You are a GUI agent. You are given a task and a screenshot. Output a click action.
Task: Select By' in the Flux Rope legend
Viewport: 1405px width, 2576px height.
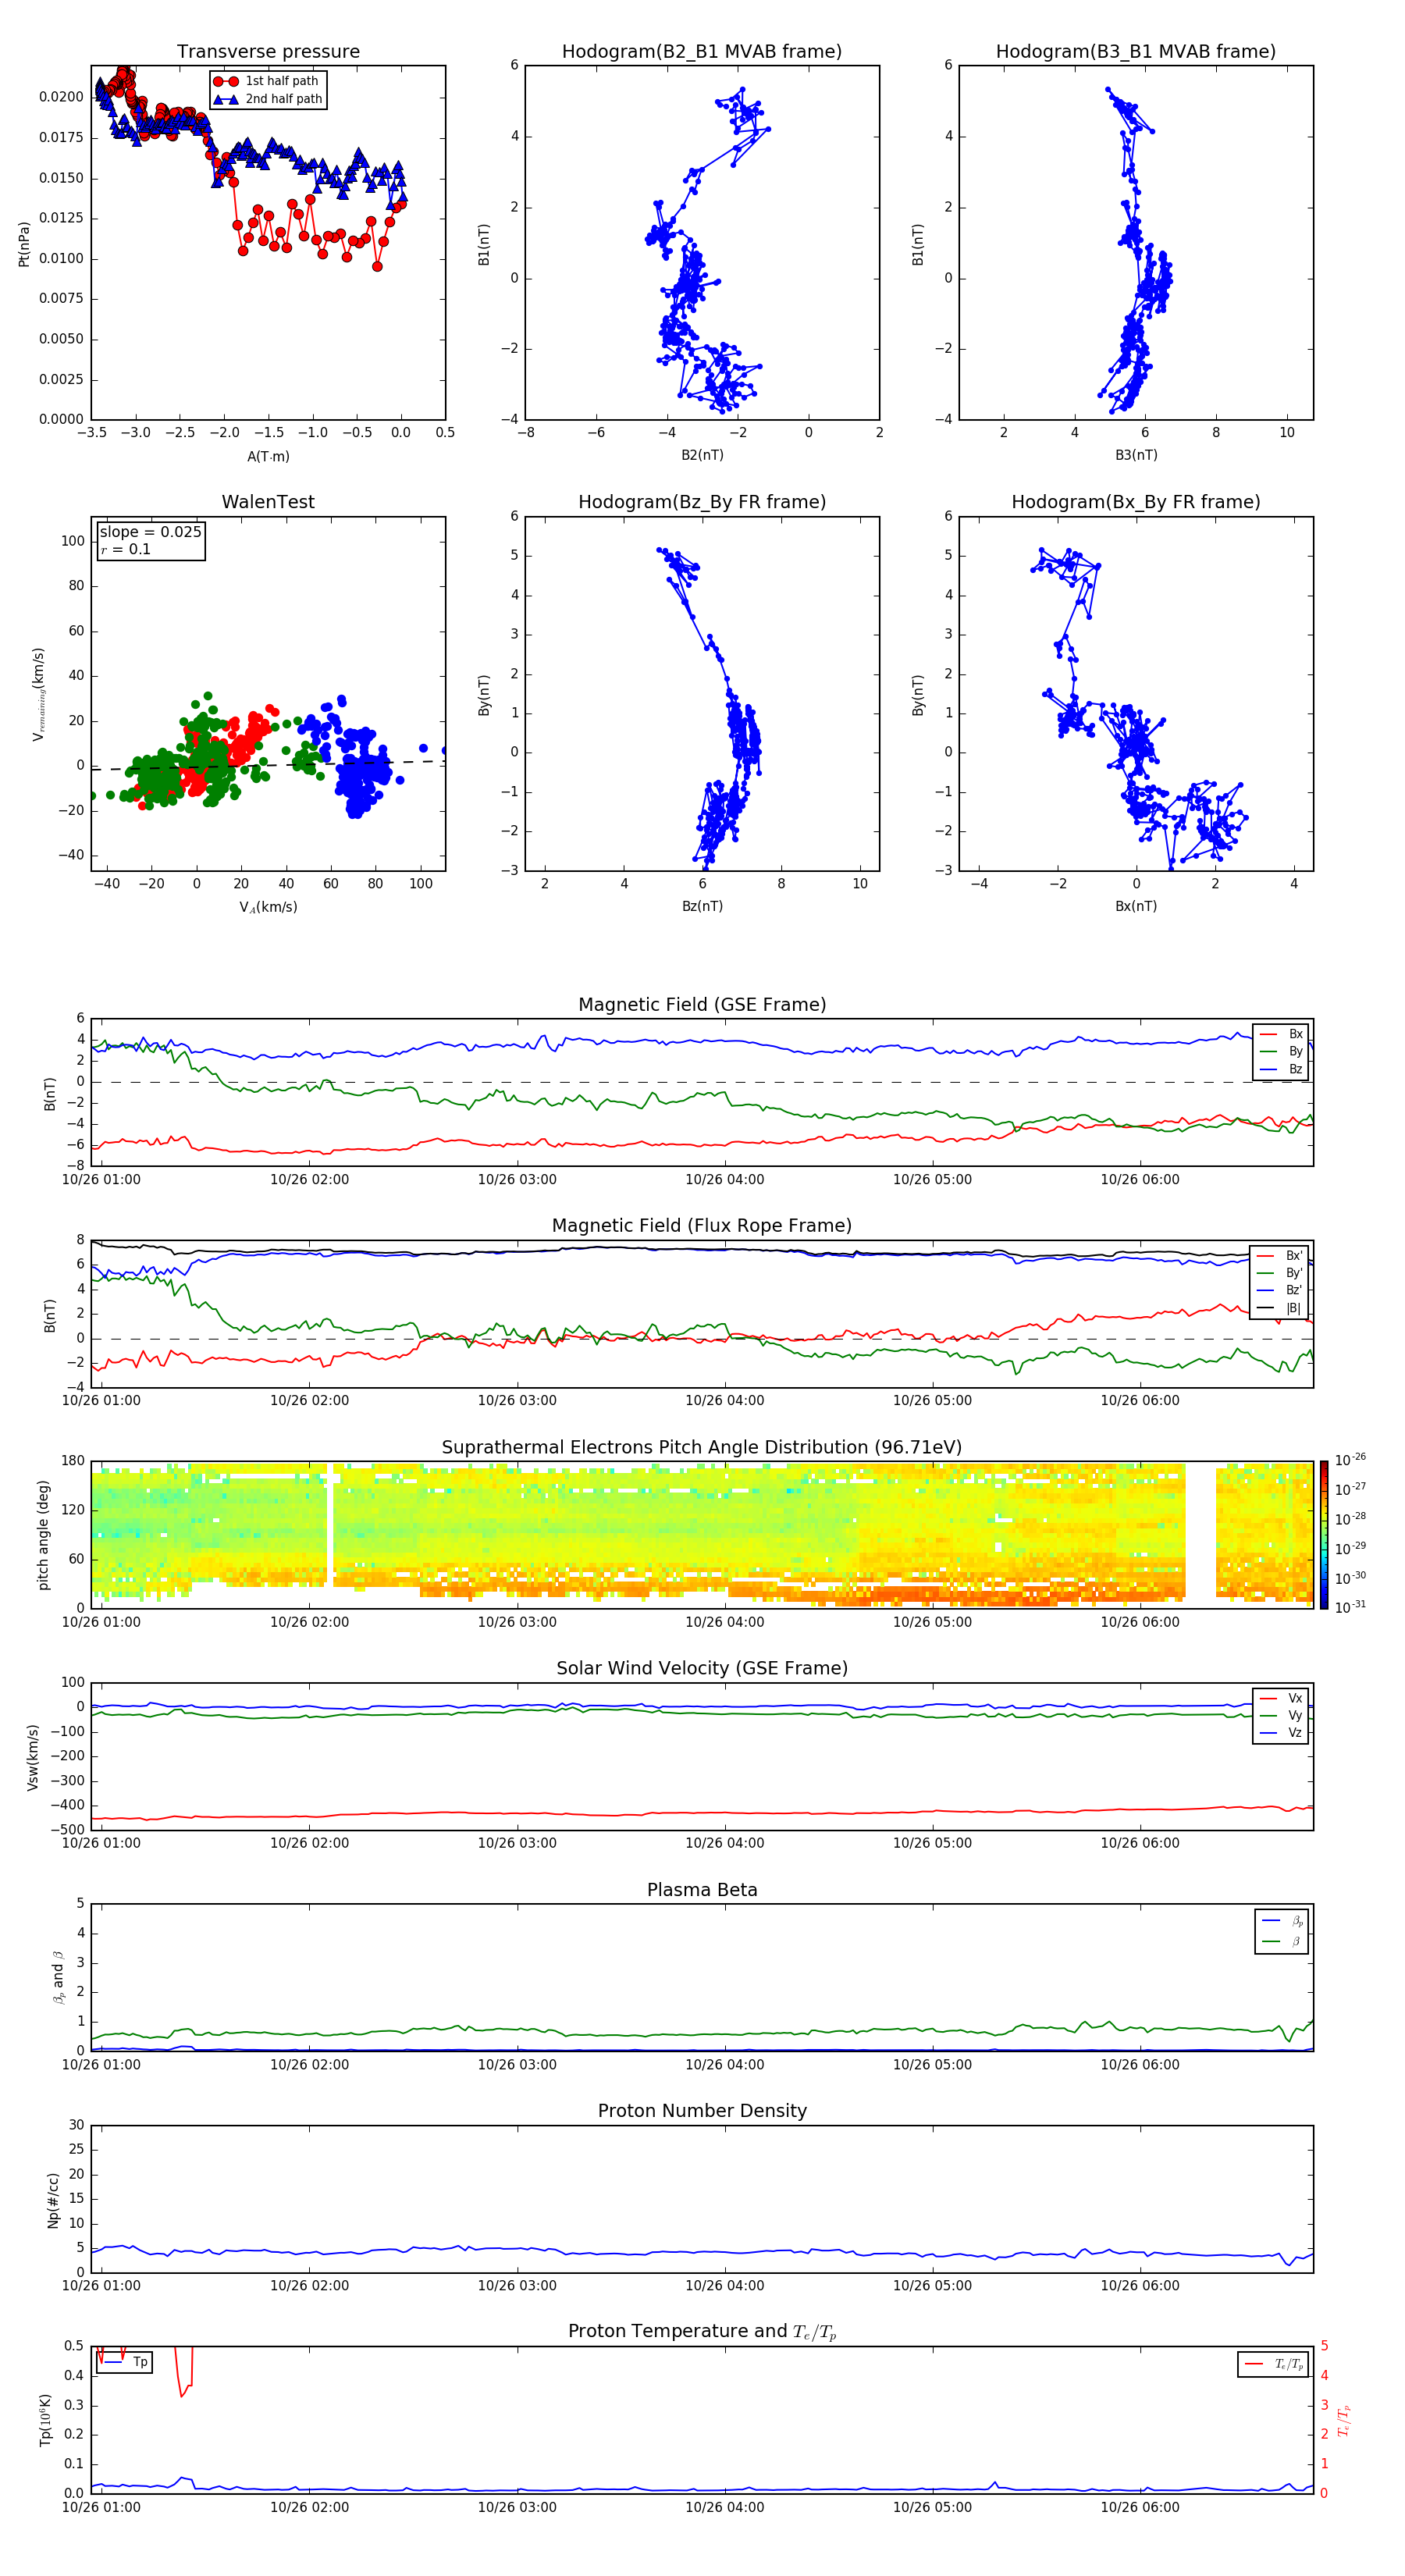1280,1273
